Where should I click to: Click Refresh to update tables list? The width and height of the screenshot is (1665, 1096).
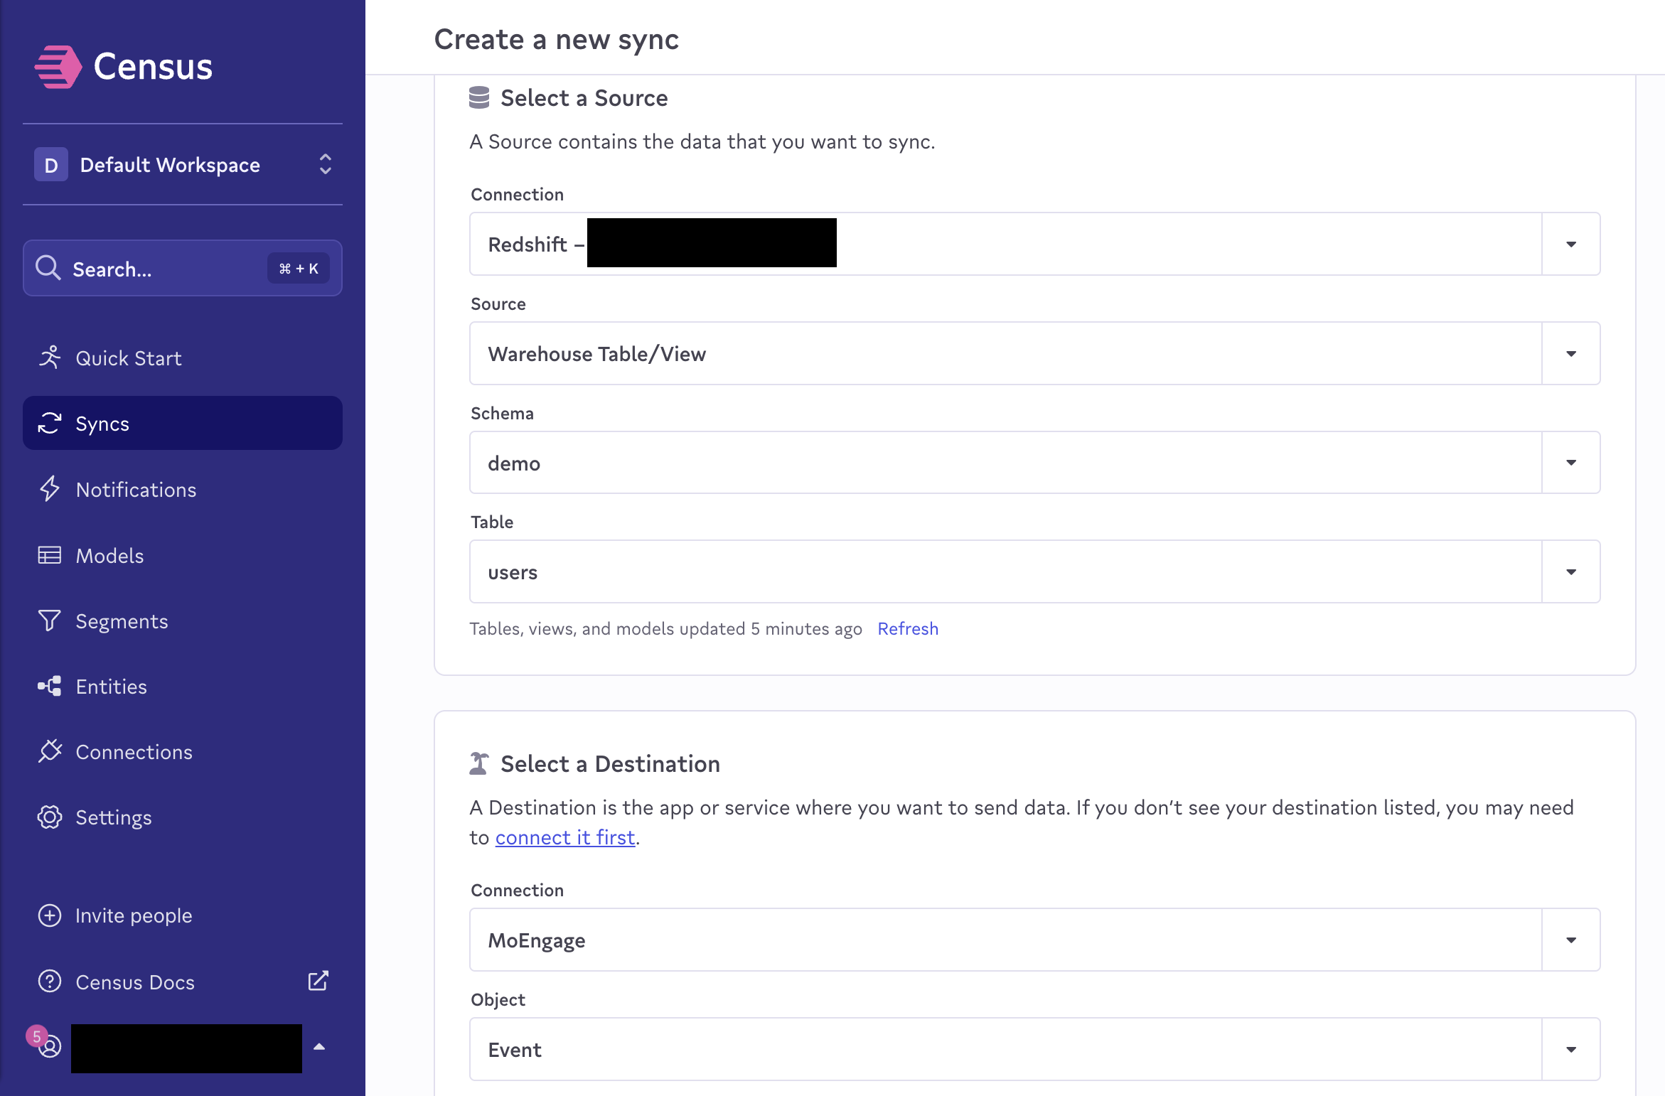[x=908, y=628]
